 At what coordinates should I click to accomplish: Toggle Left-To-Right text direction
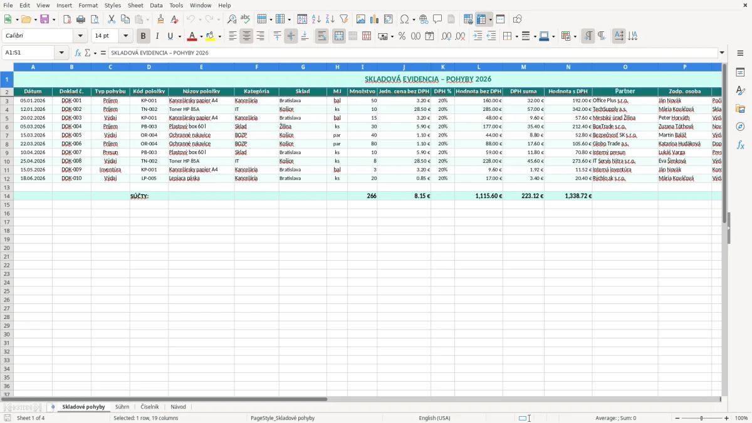[x=588, y=36]
